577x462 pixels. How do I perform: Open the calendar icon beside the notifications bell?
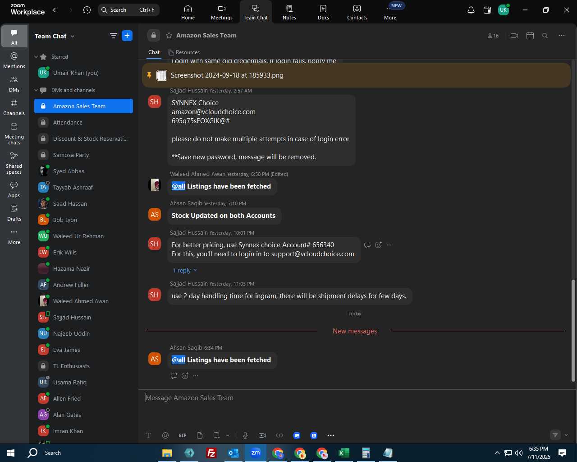click(487, 10)
